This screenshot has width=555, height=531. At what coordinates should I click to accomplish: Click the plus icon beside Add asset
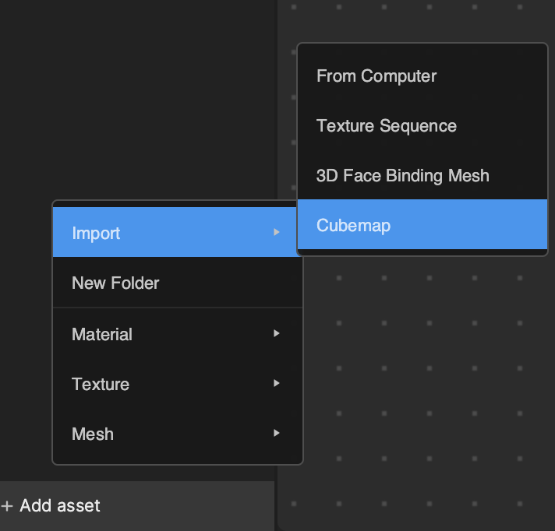7,506
